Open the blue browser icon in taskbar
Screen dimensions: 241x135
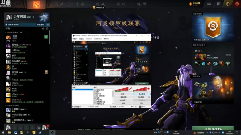pos(16,132)
